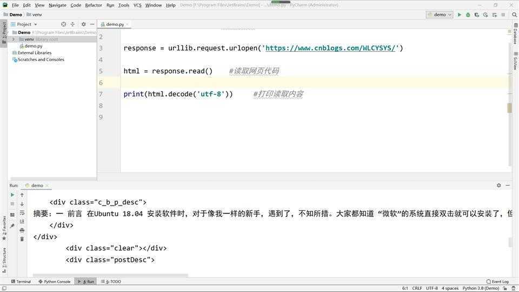Open the Favorites side tool window

4,228
